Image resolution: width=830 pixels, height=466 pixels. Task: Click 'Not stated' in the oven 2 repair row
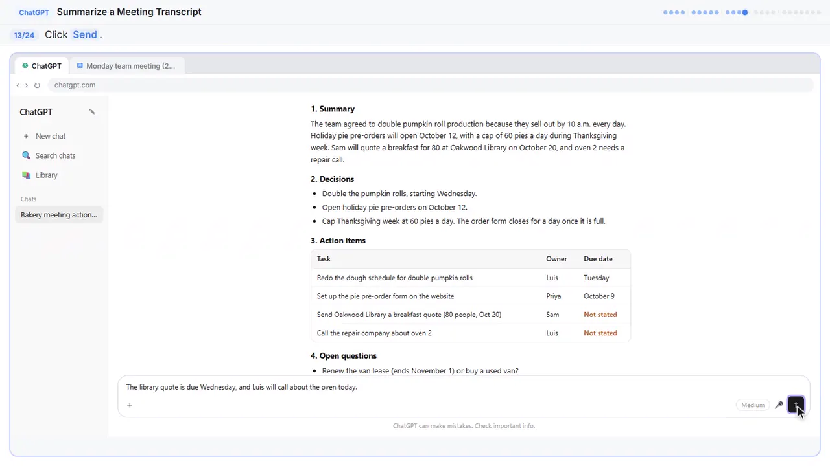(600, 333)
